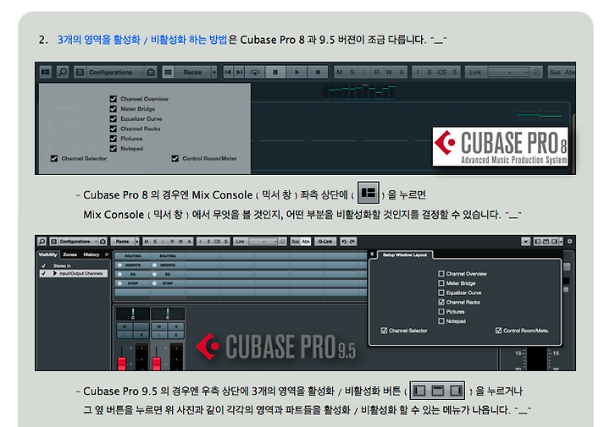
Task: Open Setup Window Layout arrow beside zone buttons
Action: pos(561,242)
